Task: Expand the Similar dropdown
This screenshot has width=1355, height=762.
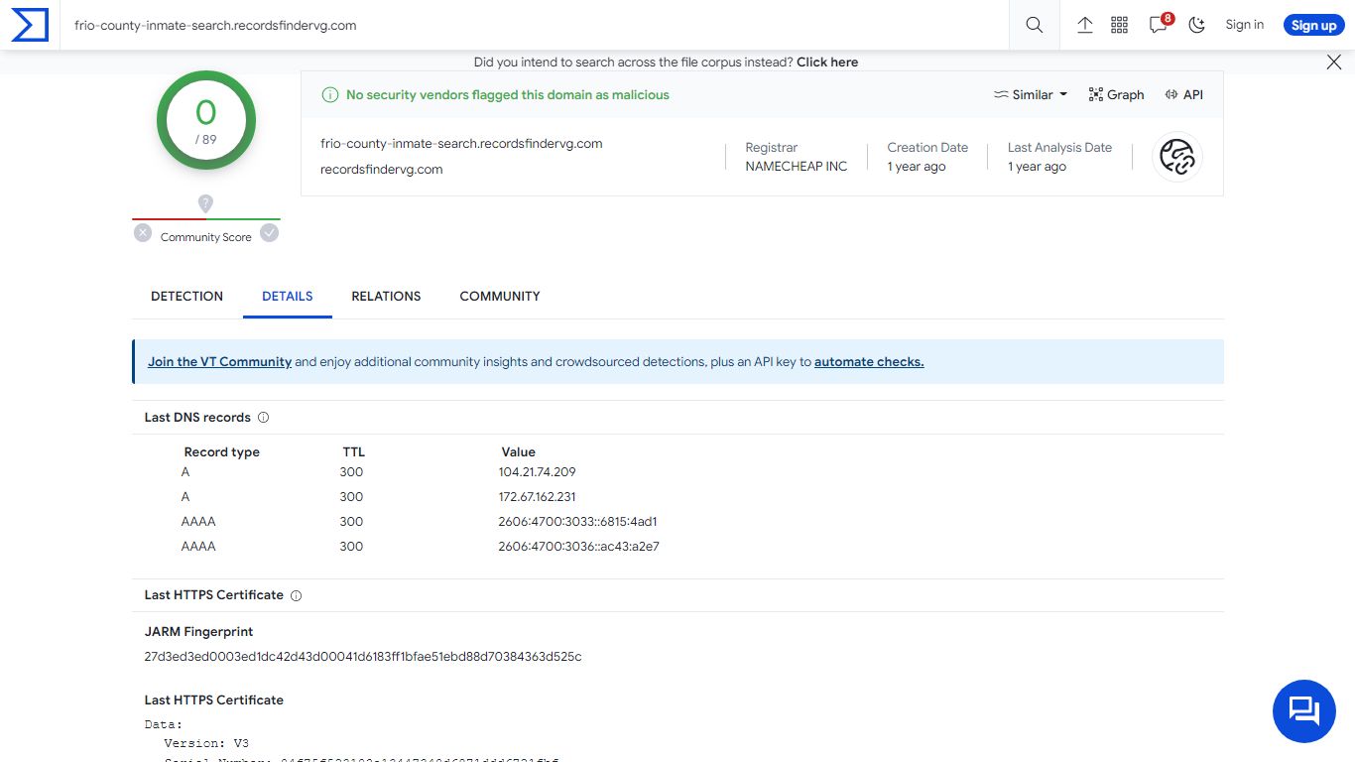Action: [1031, 94]
